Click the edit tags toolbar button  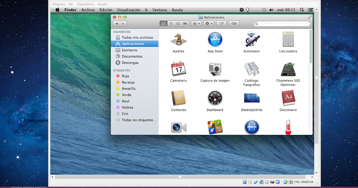pos(234,24)
